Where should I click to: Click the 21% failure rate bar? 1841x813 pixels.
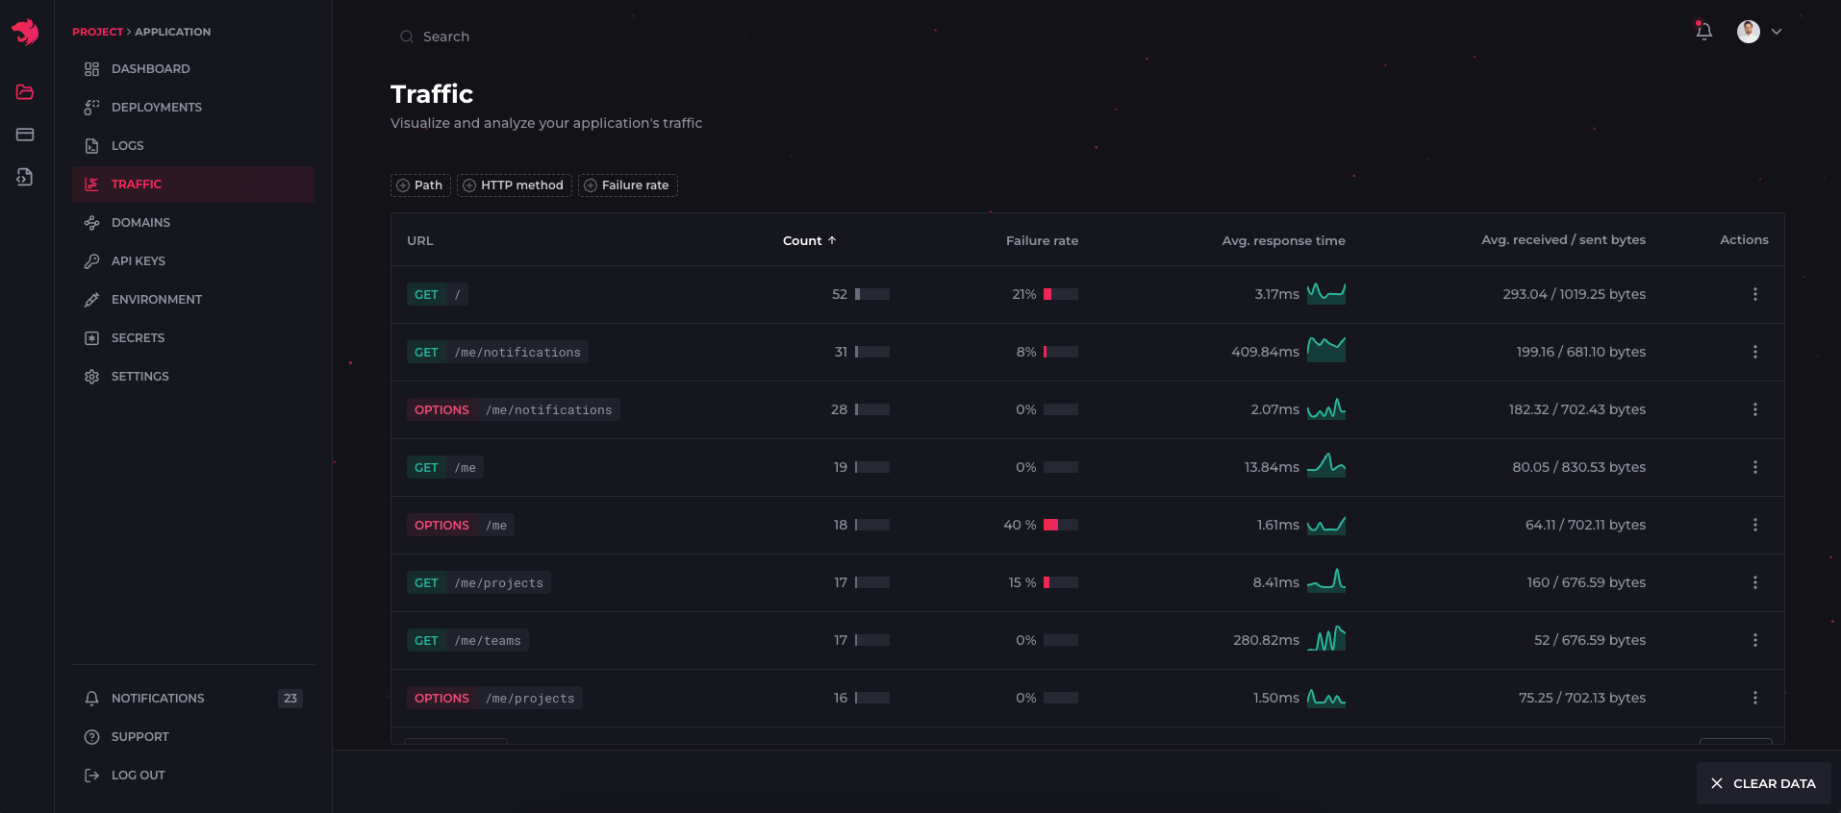click(1061, 294)
